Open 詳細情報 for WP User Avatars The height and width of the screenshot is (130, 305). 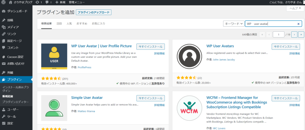click(295, 54)
